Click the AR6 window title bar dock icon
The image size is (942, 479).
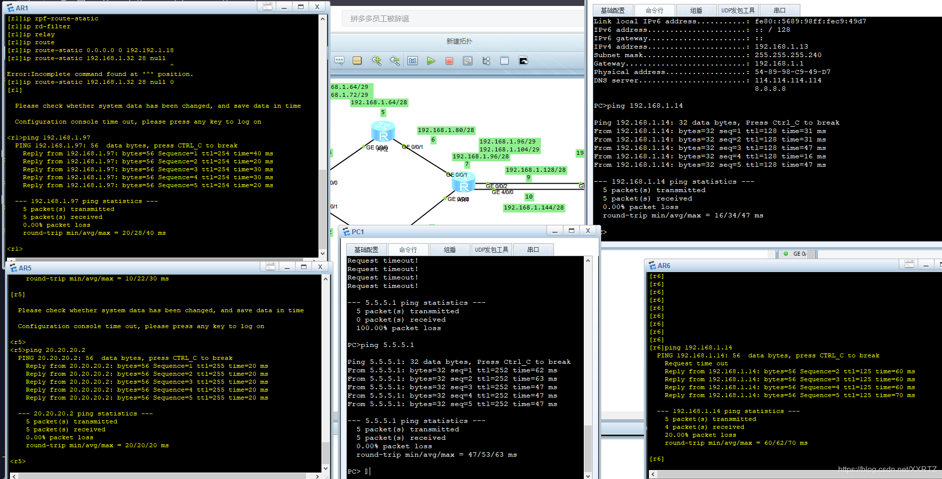909,265
